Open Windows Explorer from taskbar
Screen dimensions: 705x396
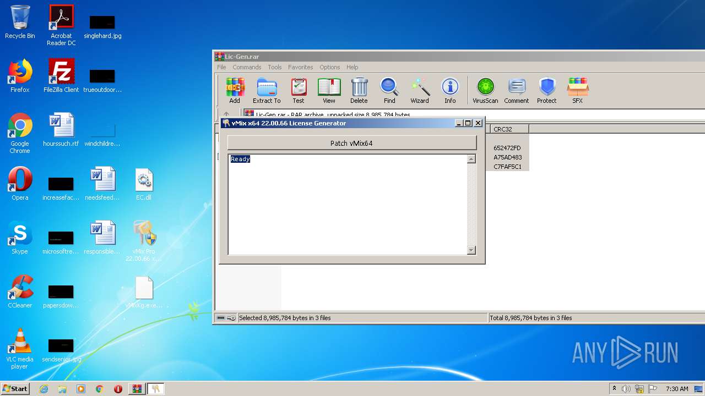click(62, 389)
